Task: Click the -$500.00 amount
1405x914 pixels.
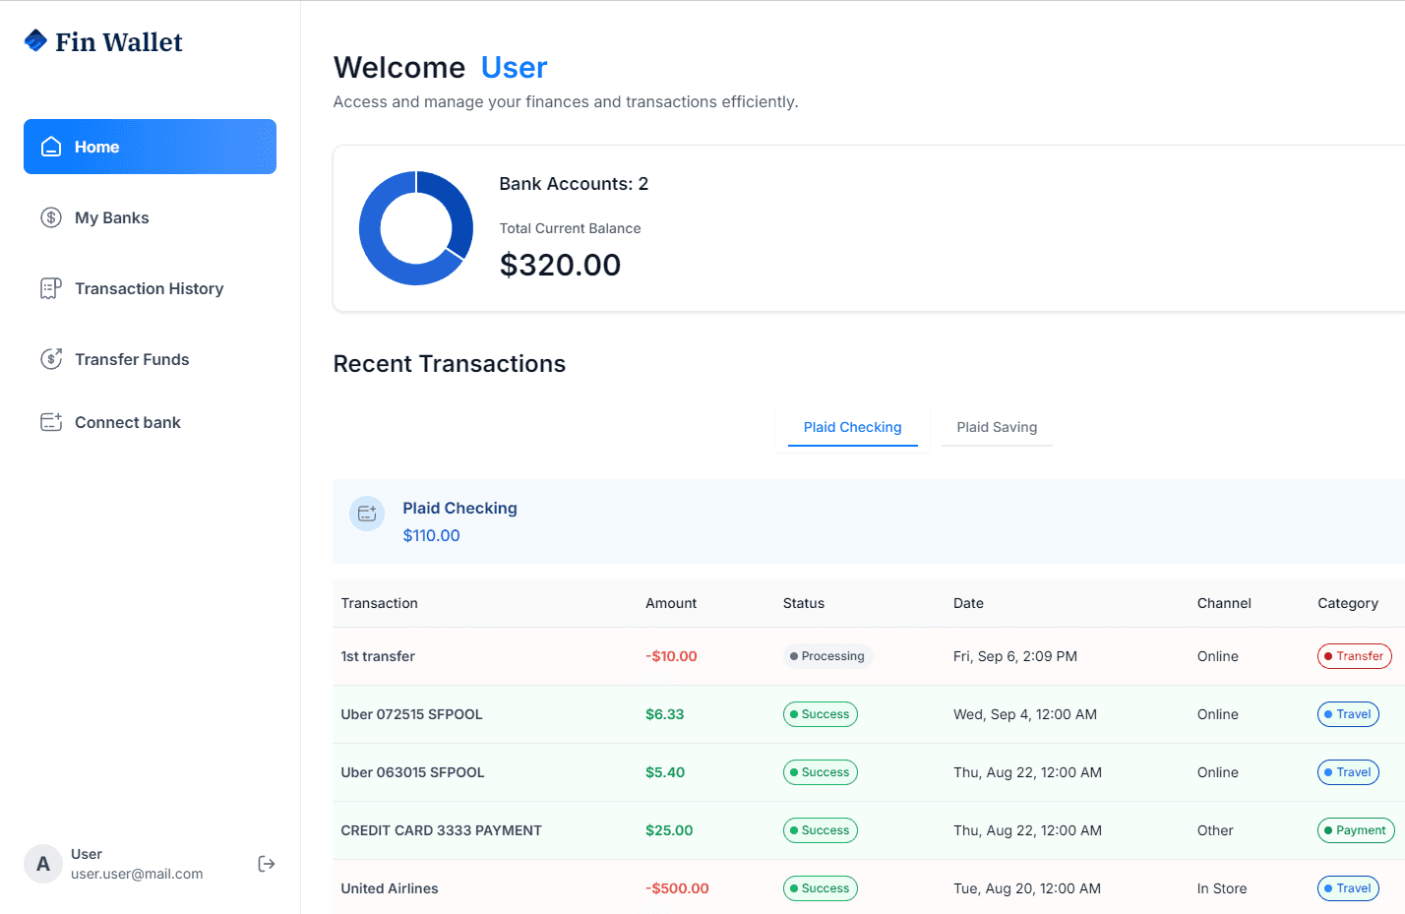Action: pos(677,888)
